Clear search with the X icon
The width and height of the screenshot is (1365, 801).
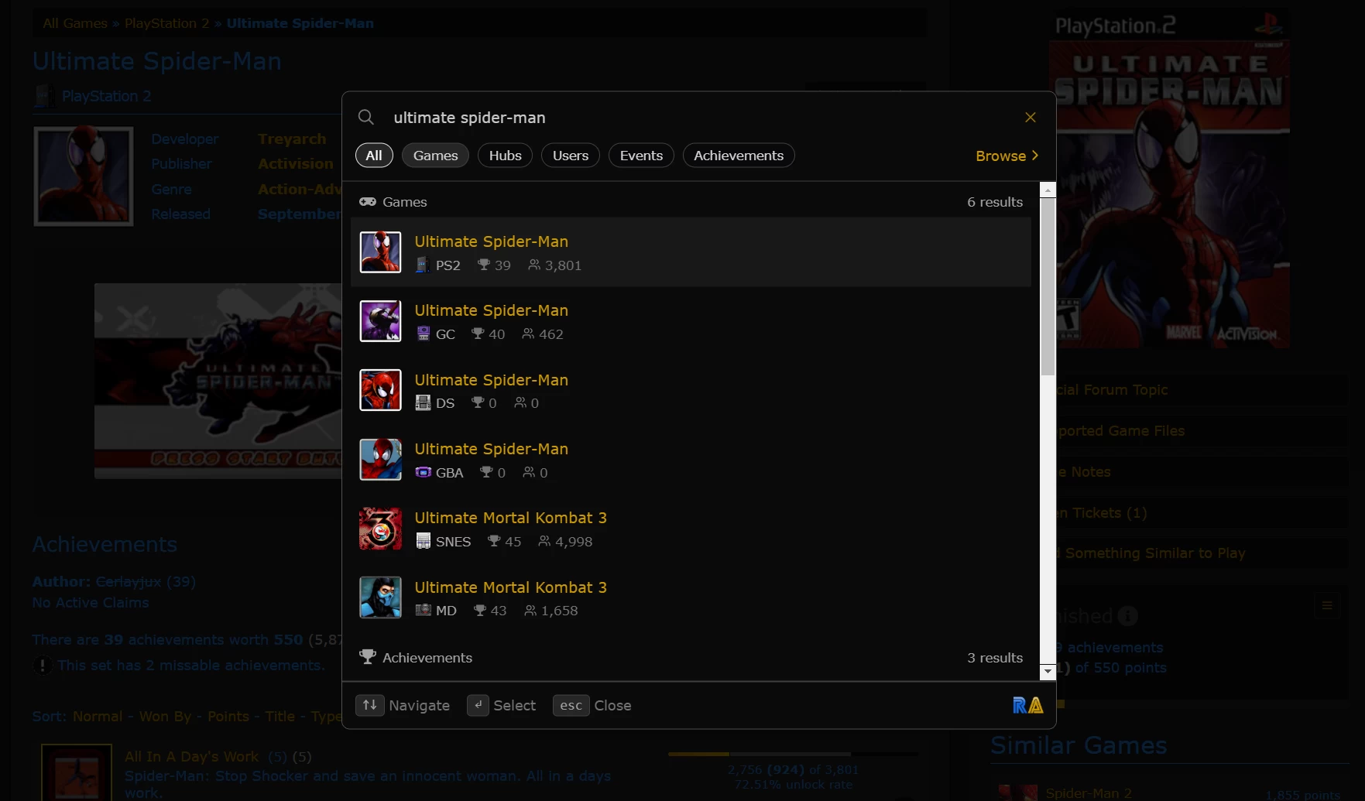[x=1030, y=117]
